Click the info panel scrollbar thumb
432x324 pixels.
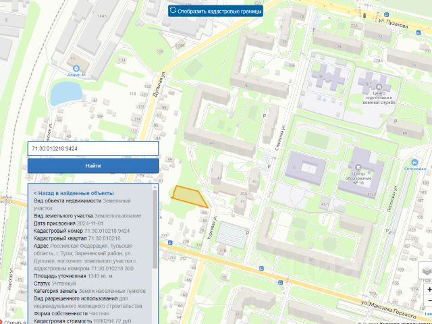click(x=155, y=230)
